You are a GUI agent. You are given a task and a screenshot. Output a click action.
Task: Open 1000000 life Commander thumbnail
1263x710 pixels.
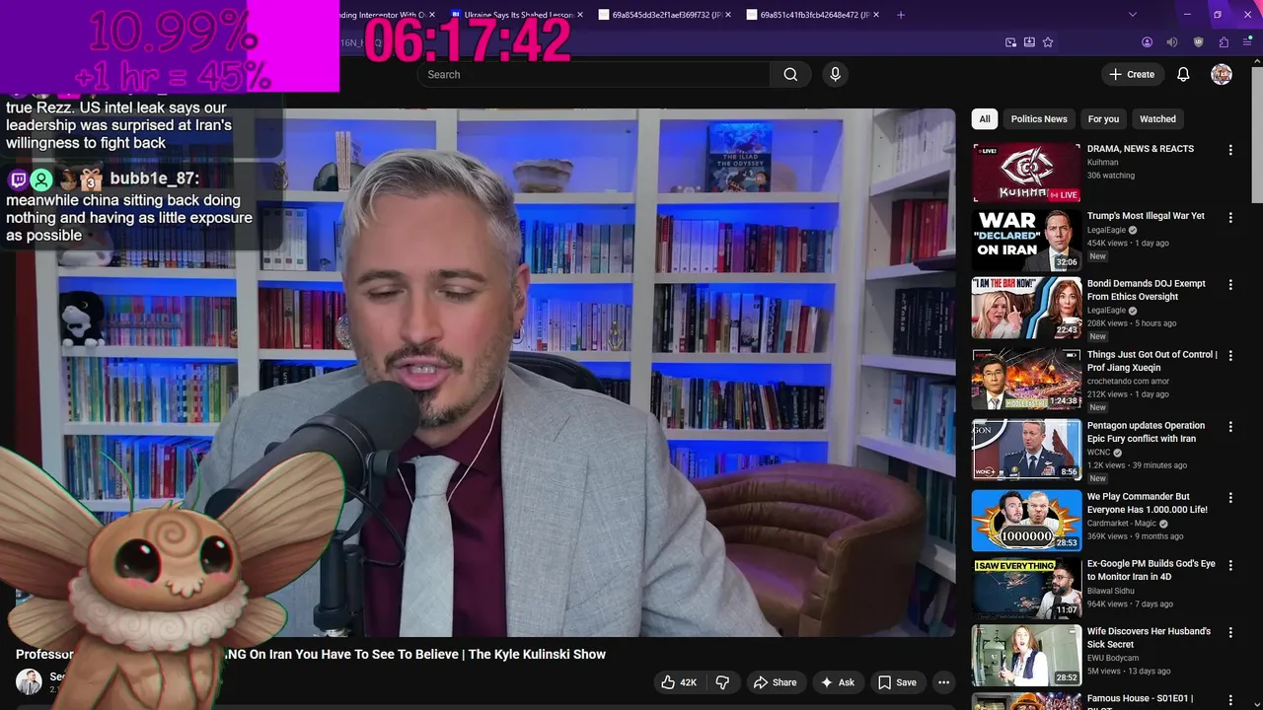(x=1026, y=520)
